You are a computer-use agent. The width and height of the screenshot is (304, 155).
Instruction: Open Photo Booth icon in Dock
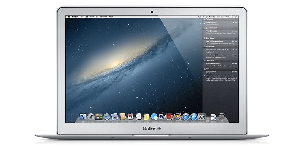[170, 116]
